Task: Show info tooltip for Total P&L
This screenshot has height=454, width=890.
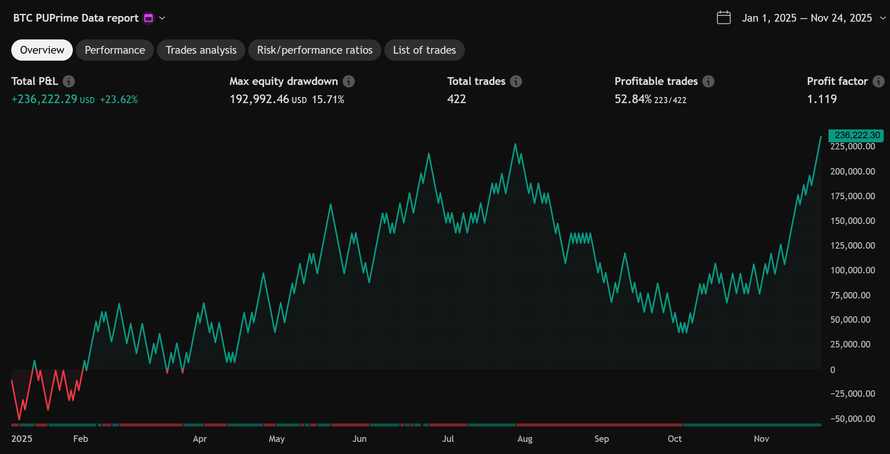Action: (68, 81)
